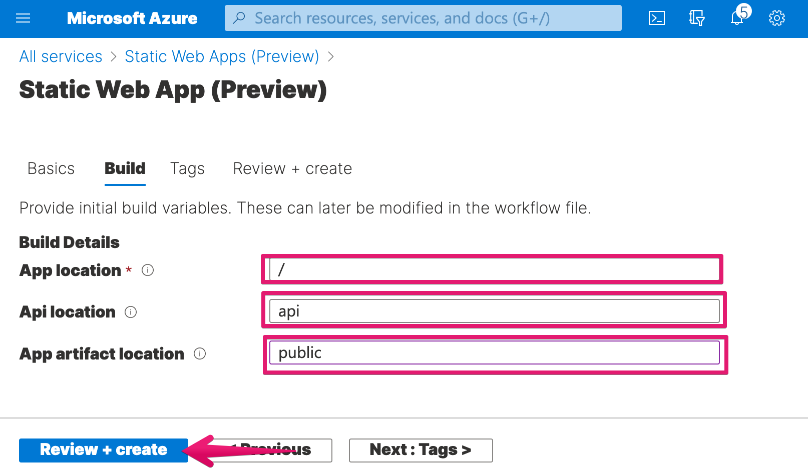The width and height of the screenshot is (808, 474).
Task: Select the Build tab
Action: click(x=125, y=169)
